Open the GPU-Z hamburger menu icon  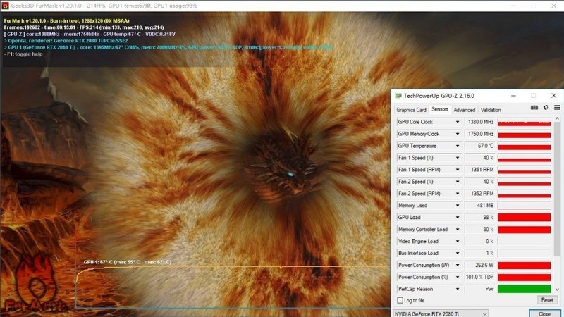point(557,108)
